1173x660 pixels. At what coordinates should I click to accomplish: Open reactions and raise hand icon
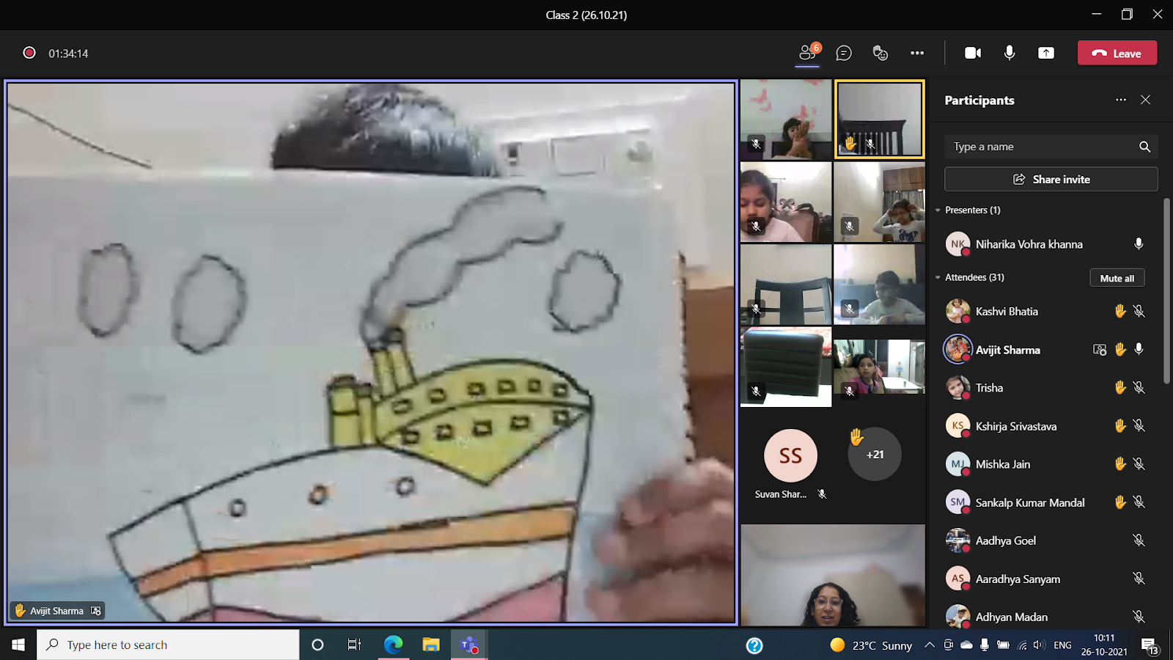(880, 53)
